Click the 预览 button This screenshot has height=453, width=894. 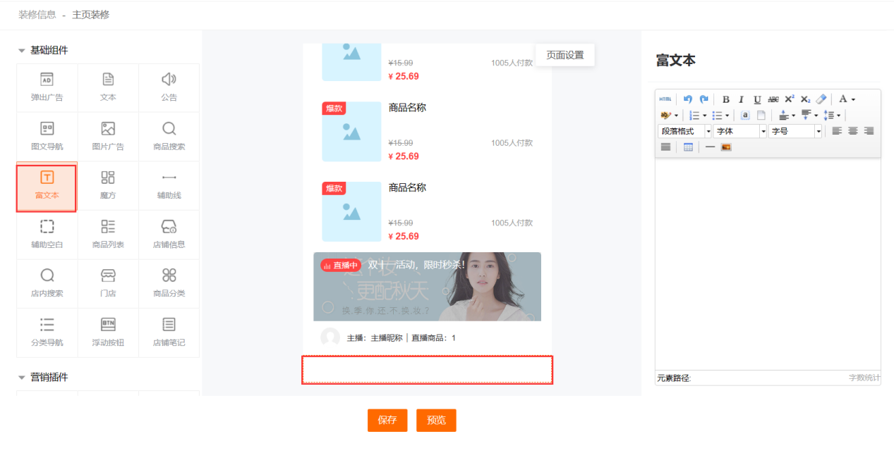436,420
